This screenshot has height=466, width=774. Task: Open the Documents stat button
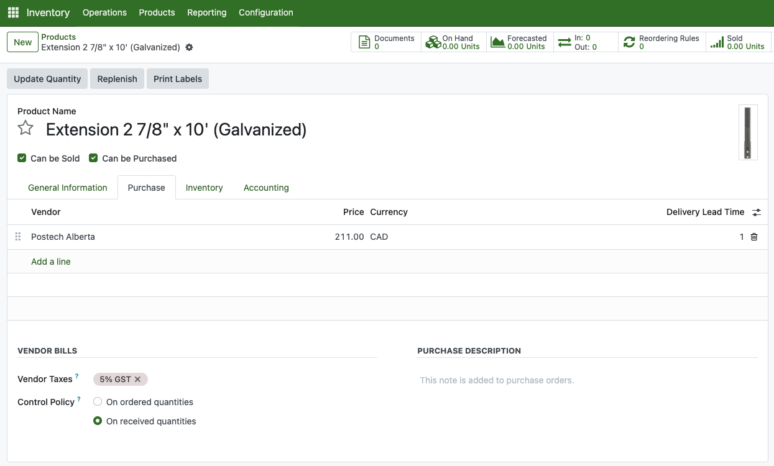(x=387, y=42)
